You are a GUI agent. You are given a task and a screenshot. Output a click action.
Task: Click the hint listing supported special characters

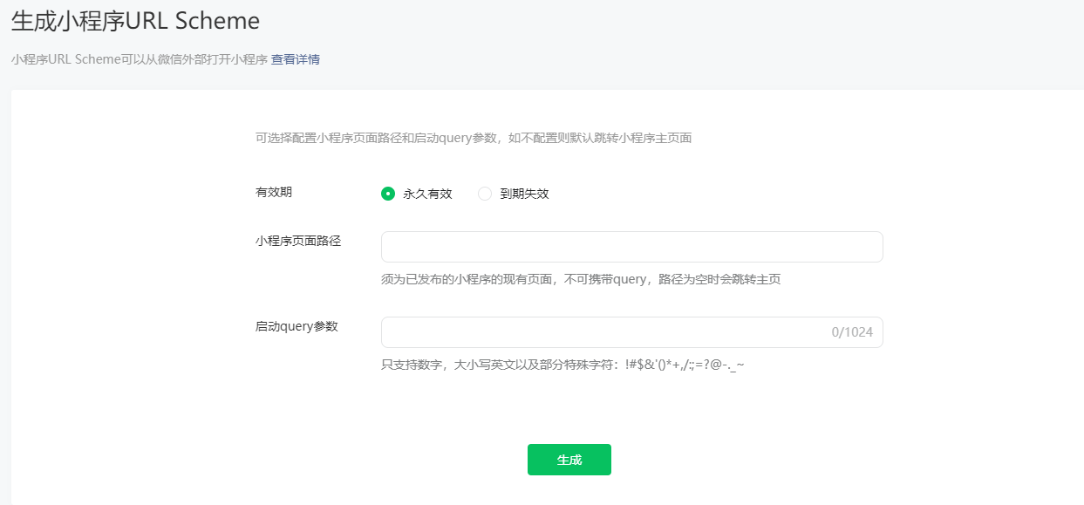562,365
